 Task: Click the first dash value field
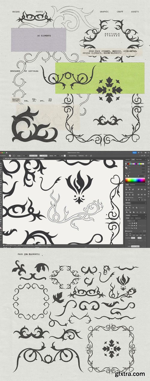(x=127, y=233)
